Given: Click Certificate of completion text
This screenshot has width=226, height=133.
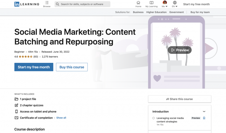Looking at the screenshot, I should (36, 118).
